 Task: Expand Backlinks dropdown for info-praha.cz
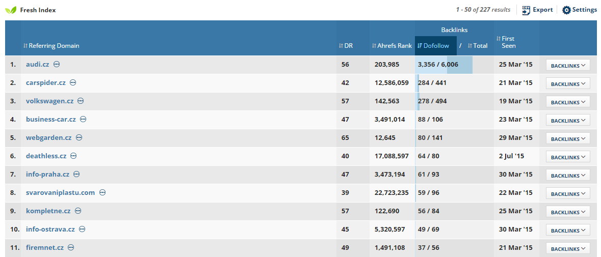click(x=568, y=176)
